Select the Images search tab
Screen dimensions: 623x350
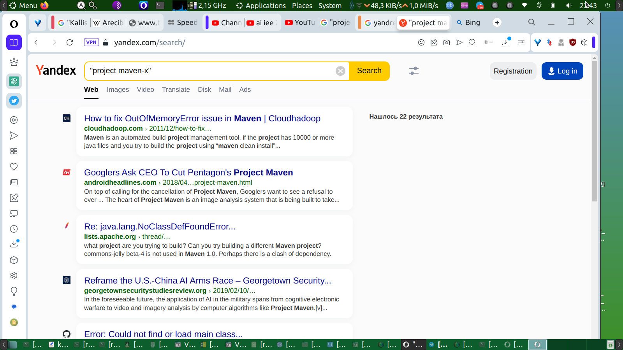[x=118, y=90]
